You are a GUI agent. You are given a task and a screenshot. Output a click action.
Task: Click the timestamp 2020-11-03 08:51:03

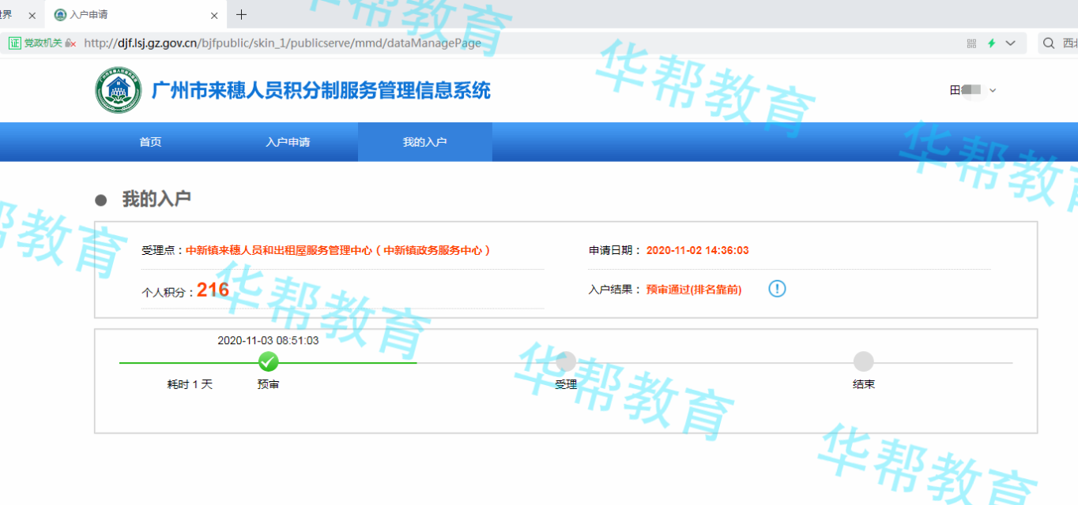click(x=268, y=340)
